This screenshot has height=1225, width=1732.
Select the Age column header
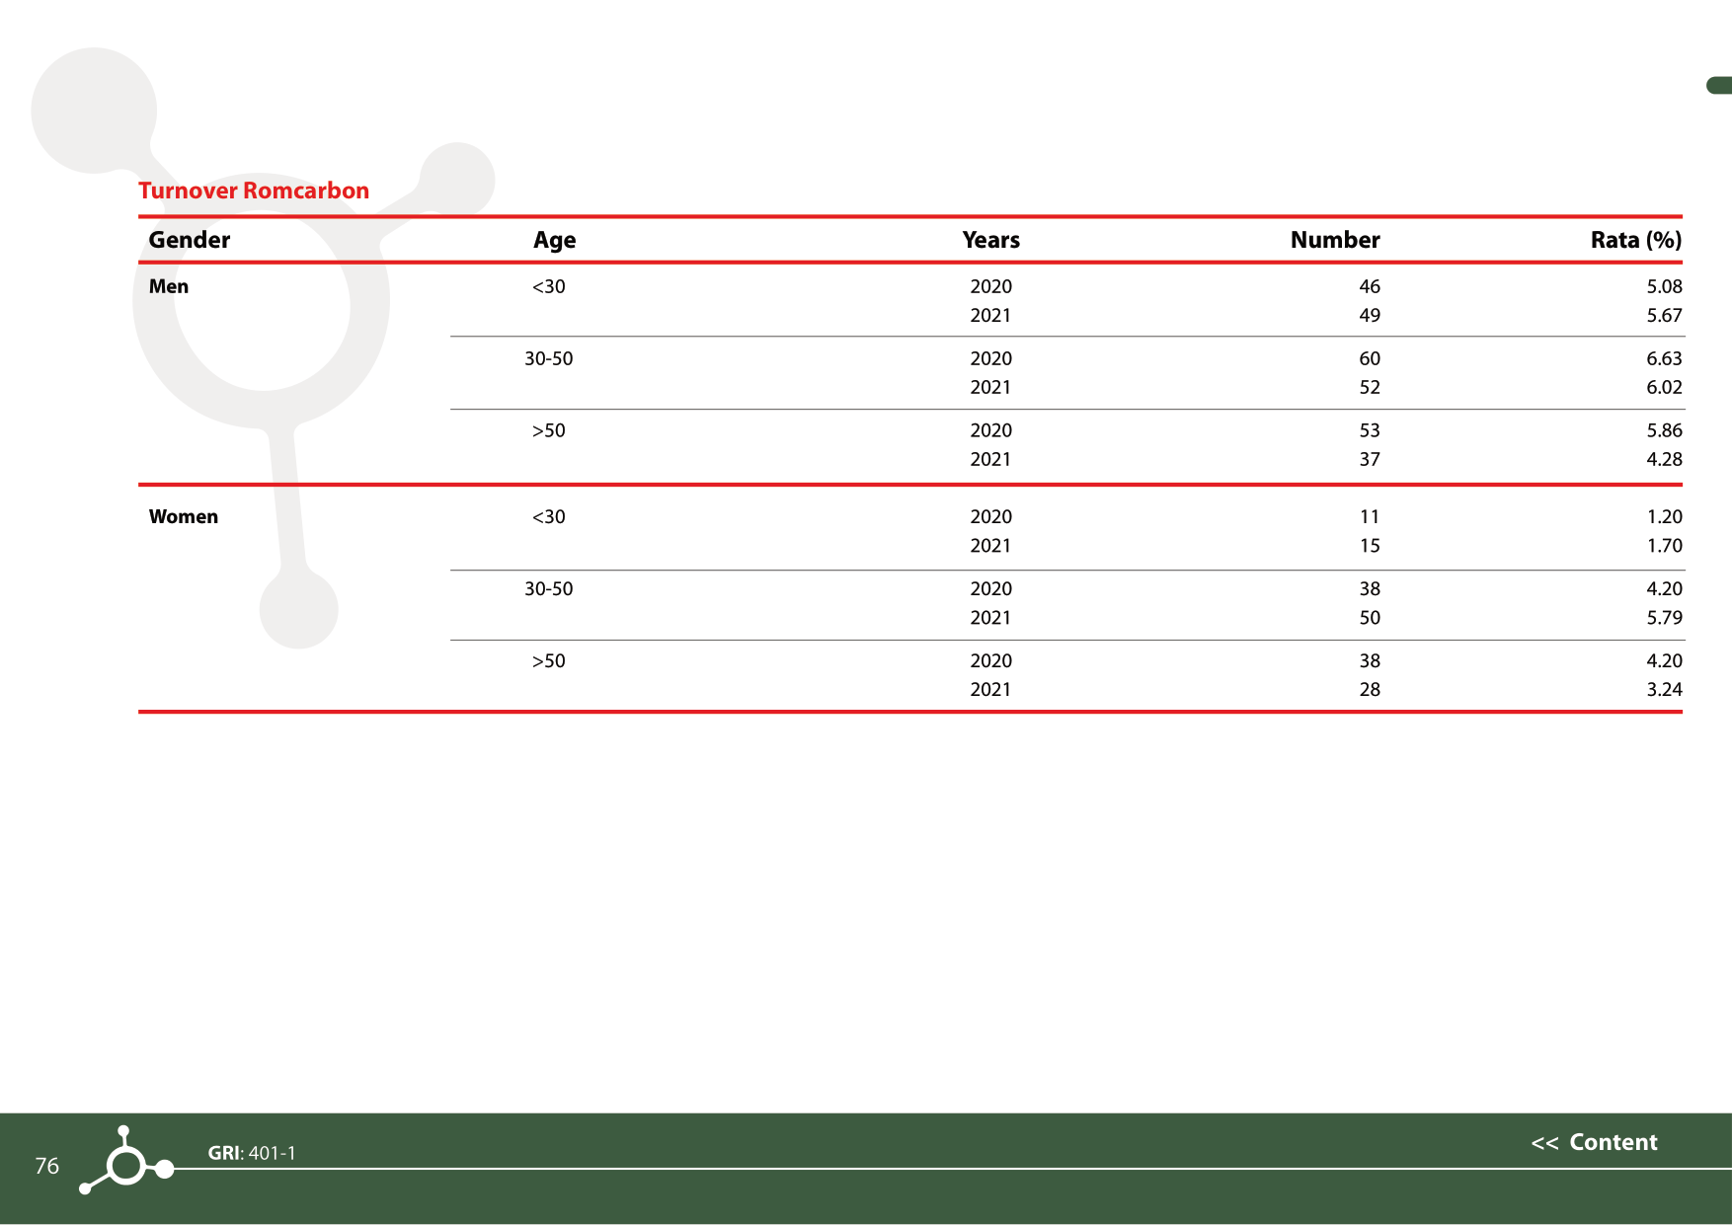coord(554,240)
